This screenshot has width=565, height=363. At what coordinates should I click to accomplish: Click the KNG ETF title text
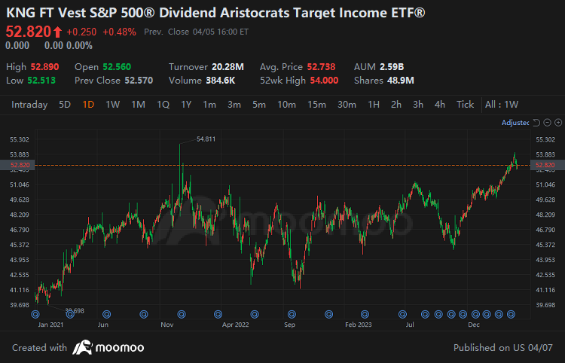pos(215,13)
